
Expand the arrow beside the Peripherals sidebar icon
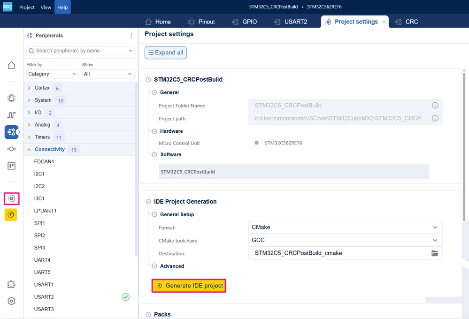tap(19, 132)
